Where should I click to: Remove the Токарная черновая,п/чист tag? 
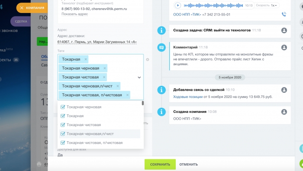coord(118,86)
